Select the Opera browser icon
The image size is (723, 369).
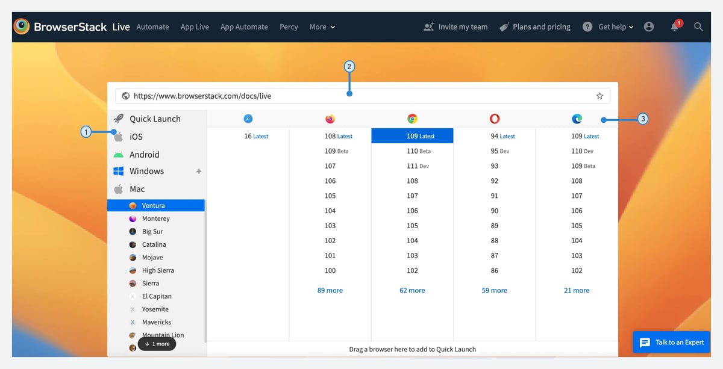[494, 119]
